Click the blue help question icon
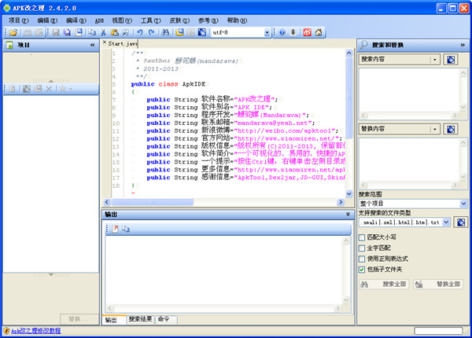 [282, 32]
